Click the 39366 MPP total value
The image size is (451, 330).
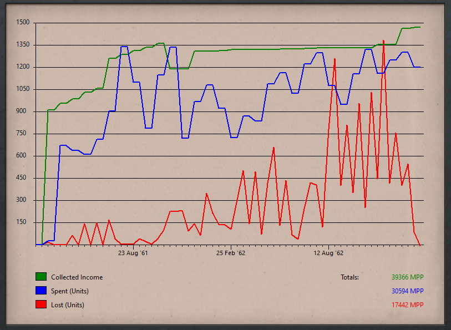pos(408,277)
